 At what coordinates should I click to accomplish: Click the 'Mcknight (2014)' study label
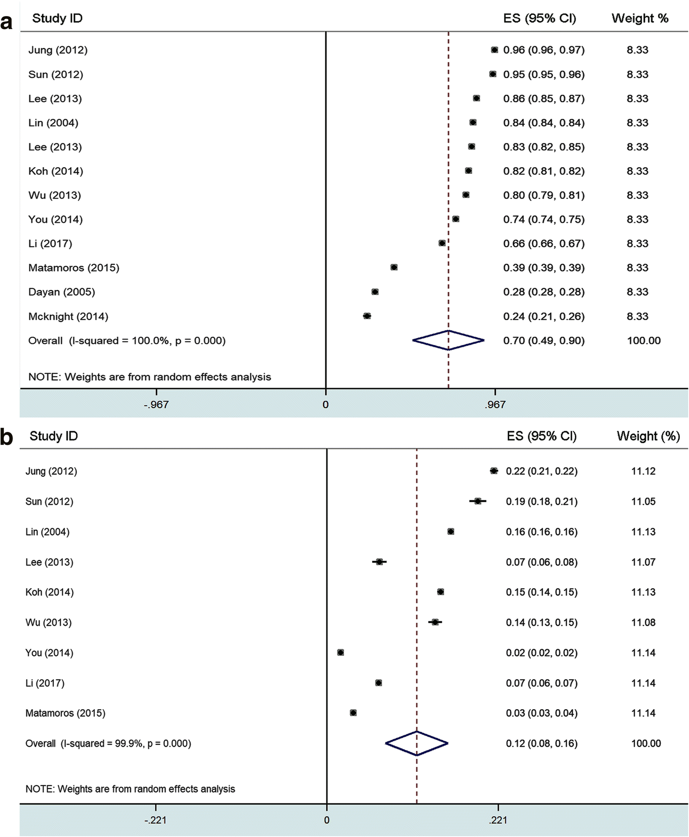[x=69, y=316]
